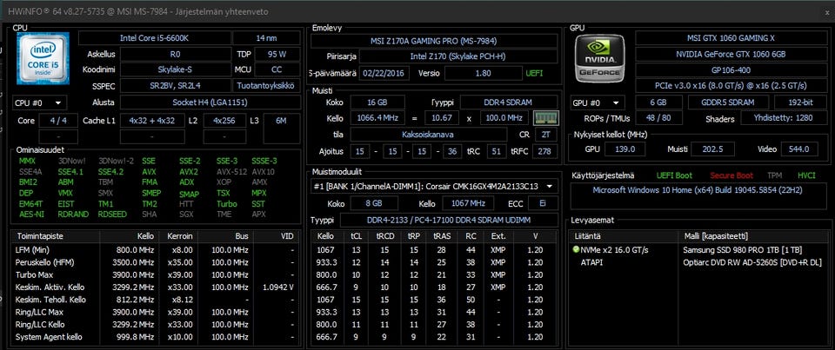Click the PCIe v3.0 x16 link field
The image size is (835, 350).
coord(731,86)
